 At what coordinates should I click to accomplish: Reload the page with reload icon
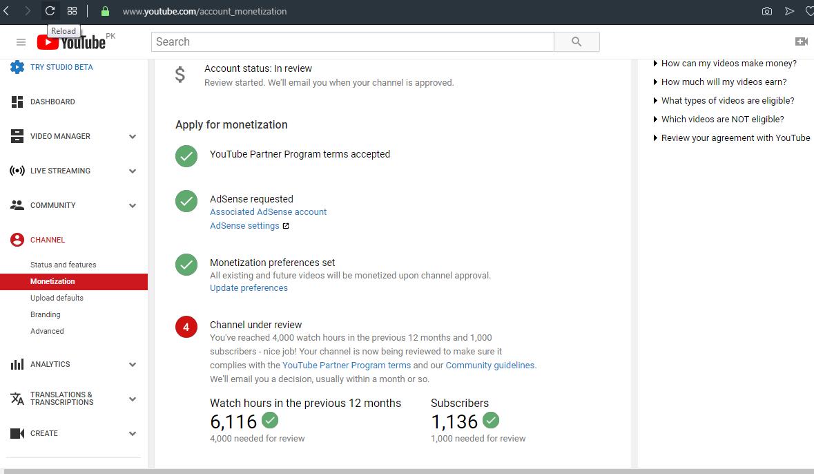(x=50, y=11)
